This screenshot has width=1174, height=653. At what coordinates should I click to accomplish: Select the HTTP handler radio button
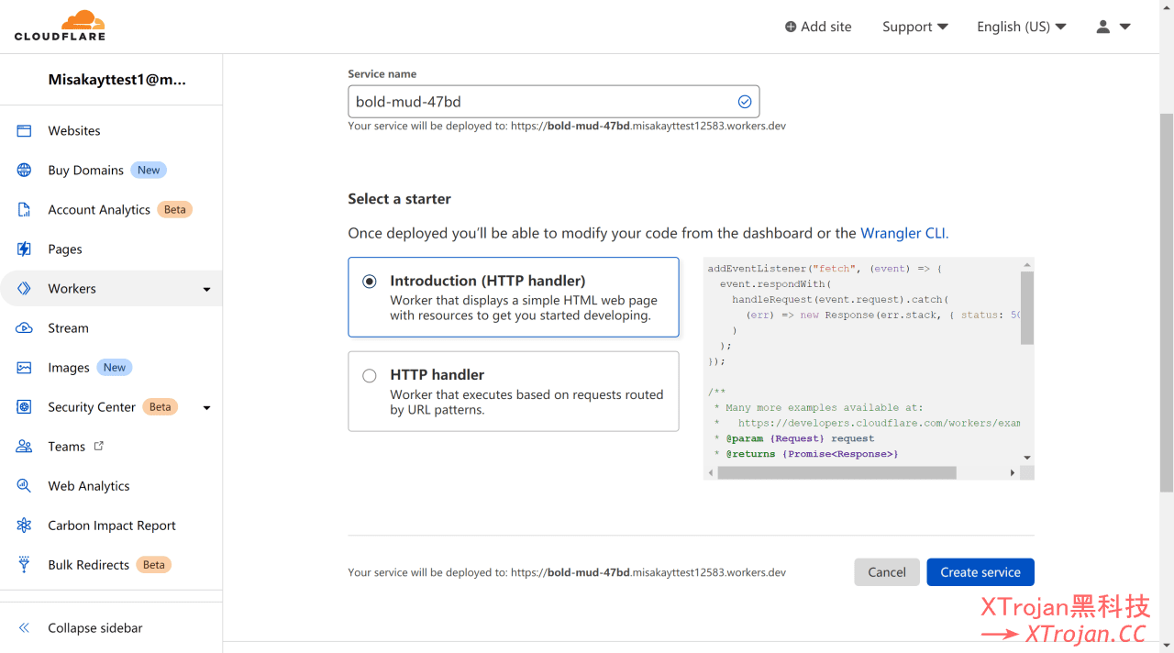[370, 375]
